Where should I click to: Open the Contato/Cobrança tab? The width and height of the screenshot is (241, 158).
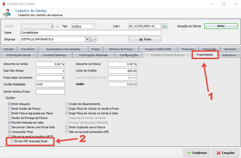tap(54, 55)
